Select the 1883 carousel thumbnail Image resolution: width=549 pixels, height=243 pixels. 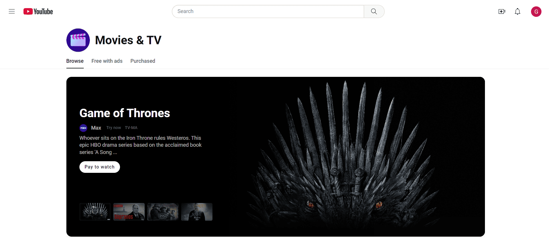click(x=163, y=212)
